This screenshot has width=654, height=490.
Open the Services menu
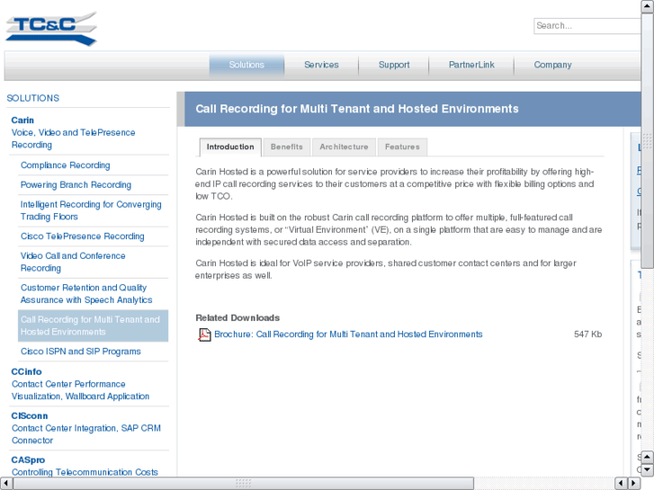(321, 65)
